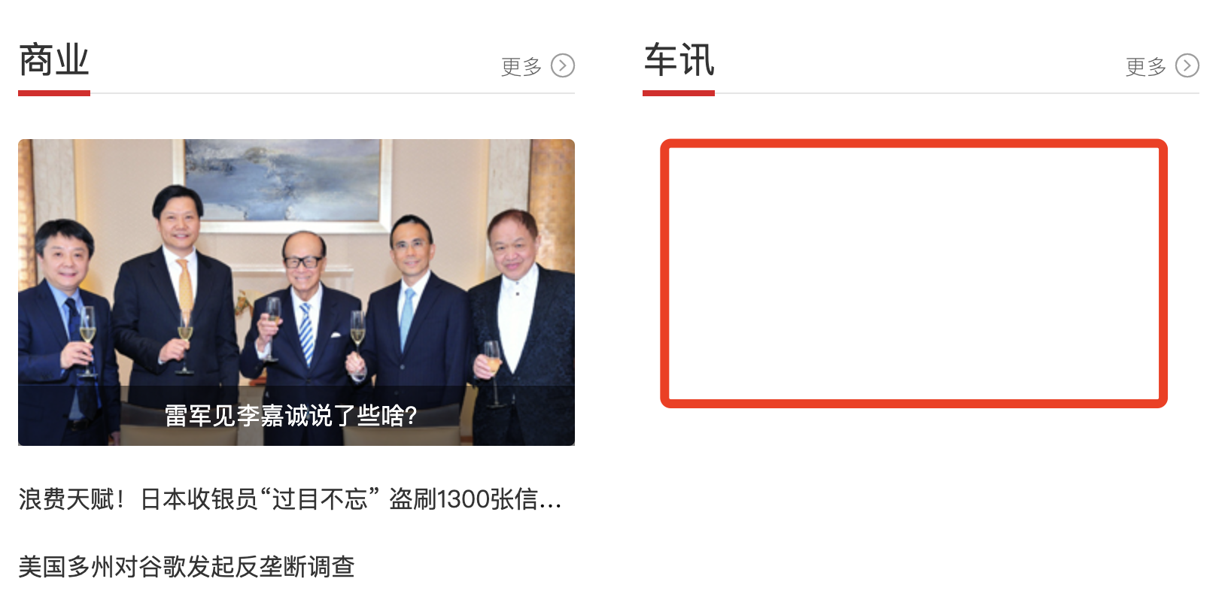This screenshot has height=609, width=1228.
Task: Click the empty red-outlined placeholder under 车讯
Action: (x=913, y=274)
